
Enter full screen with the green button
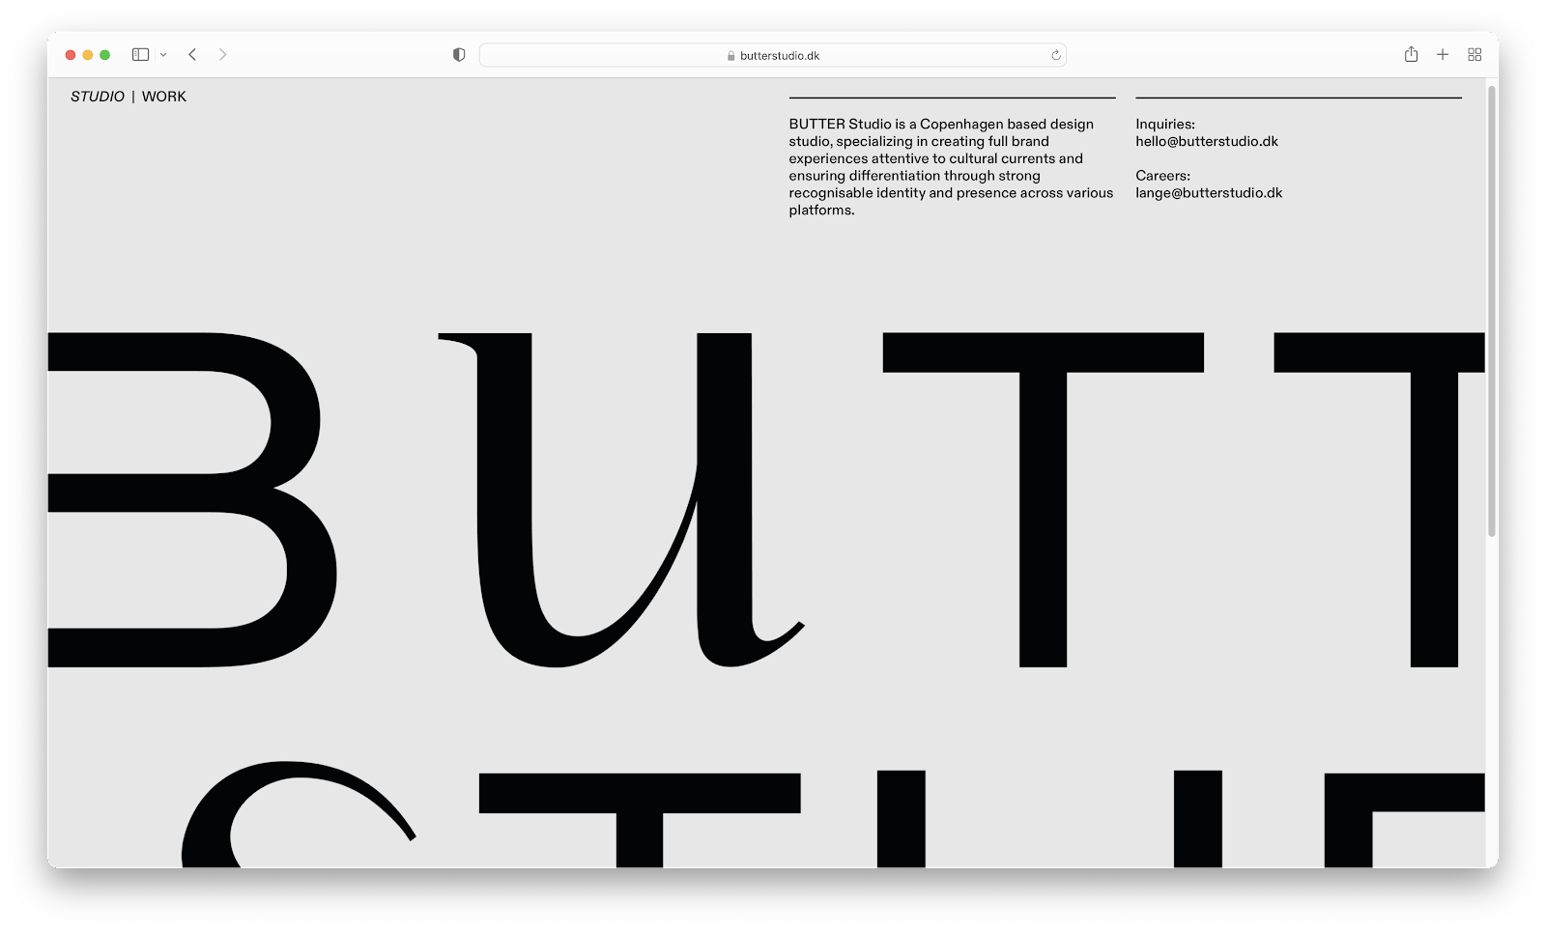coord(105,55)
